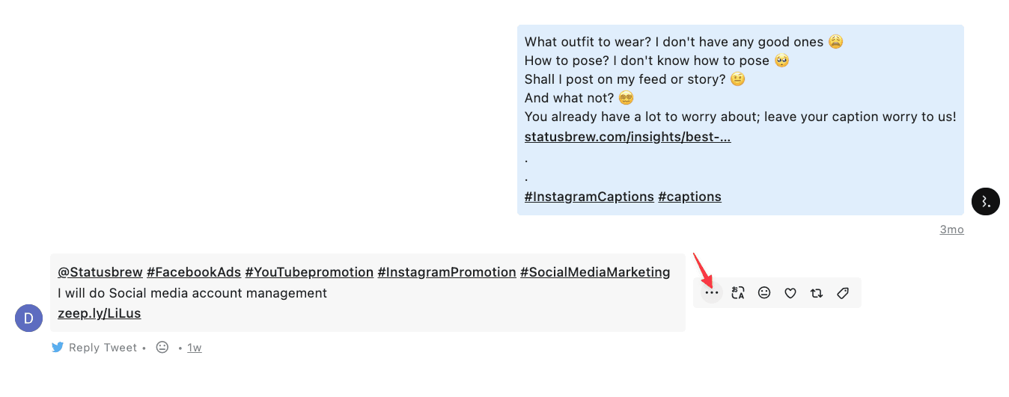Retweet the reply using retweet icon

click(x=817, y=293)
